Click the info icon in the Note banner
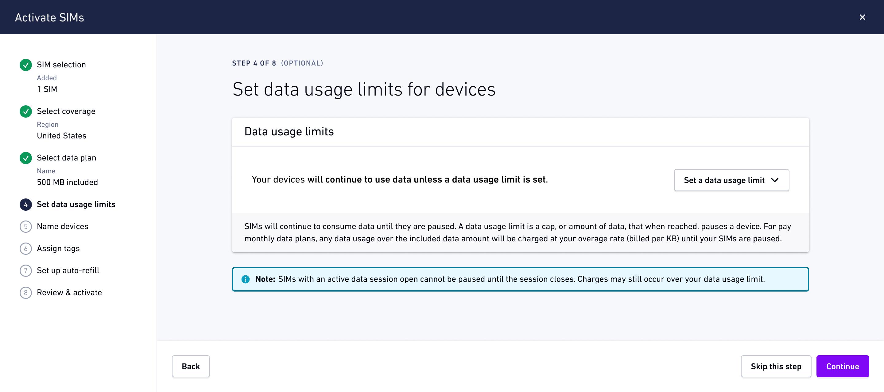Image resolution: width=884 pixels, height=392 pixels. click(x=246, y=279)
